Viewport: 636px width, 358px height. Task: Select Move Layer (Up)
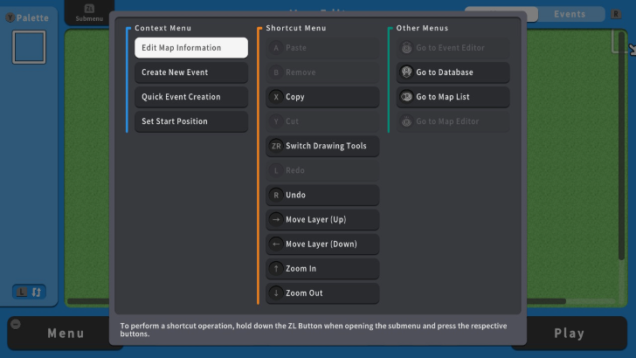[x=322, y=219]
